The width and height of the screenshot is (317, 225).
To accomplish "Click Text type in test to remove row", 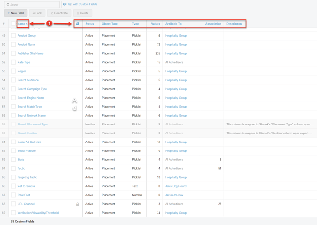I will pyautogui.click(x=135, y=186).
